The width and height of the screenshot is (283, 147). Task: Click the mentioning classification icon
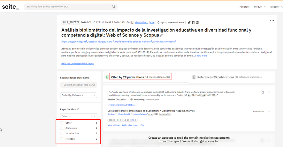tap(131, 99)
